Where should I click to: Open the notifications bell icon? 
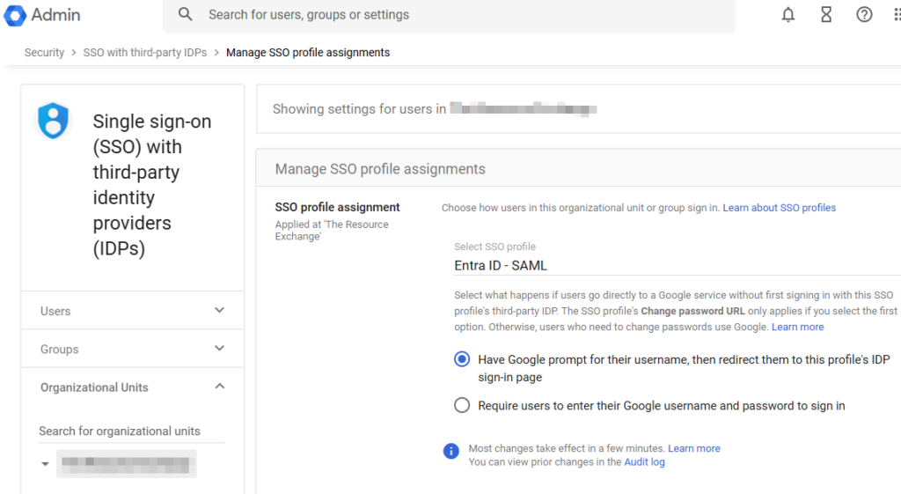click(788, 15)
